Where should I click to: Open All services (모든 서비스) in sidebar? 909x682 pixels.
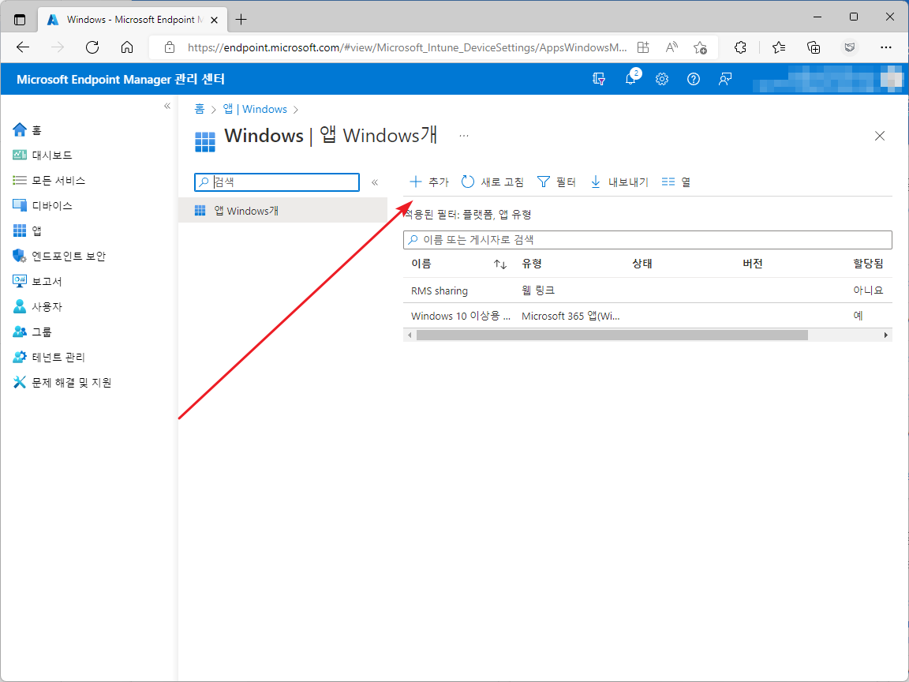(49, 180)
